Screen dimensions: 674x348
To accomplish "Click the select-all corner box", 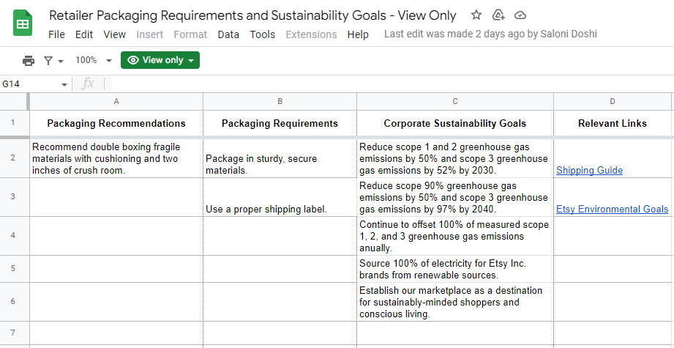I will pyautogui.click(x=13, y=102).
